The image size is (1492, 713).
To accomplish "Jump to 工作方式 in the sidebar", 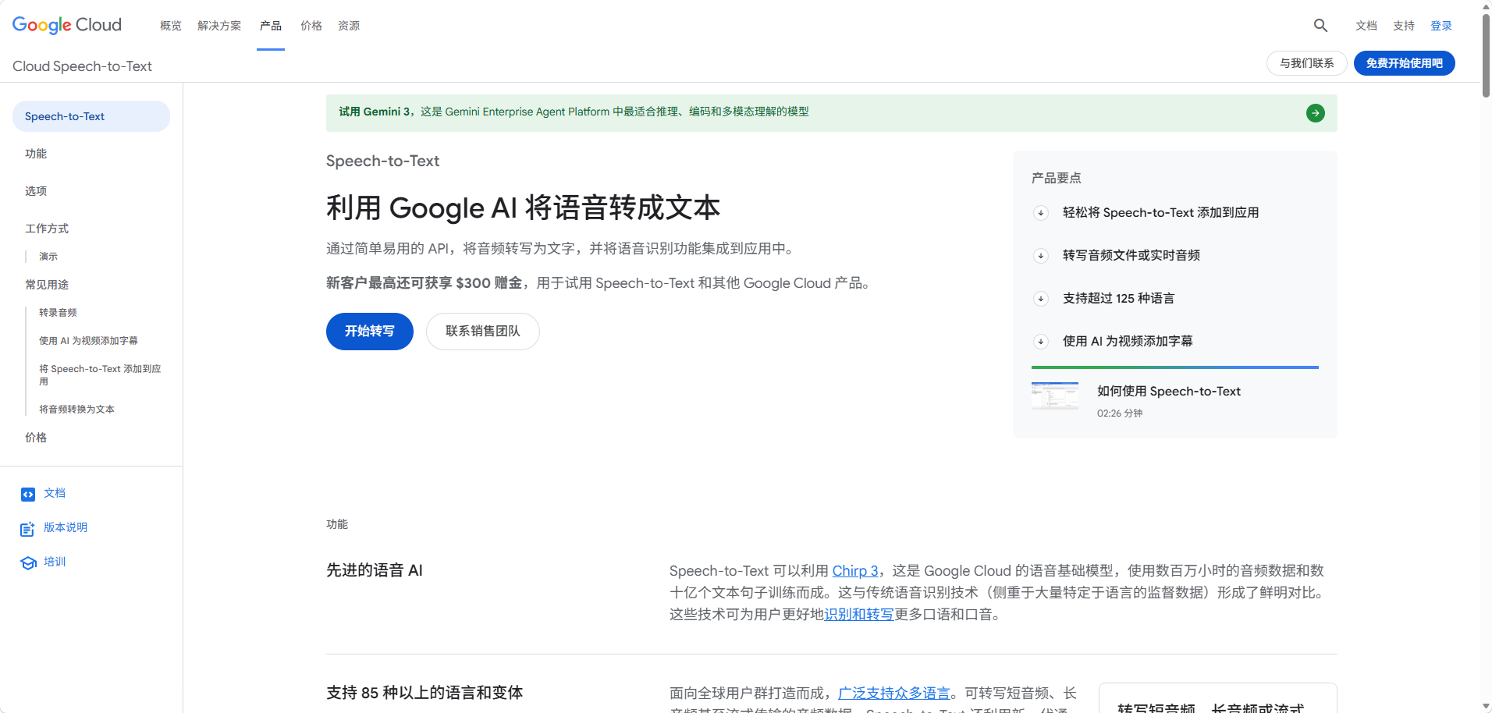I will point(47,229).
